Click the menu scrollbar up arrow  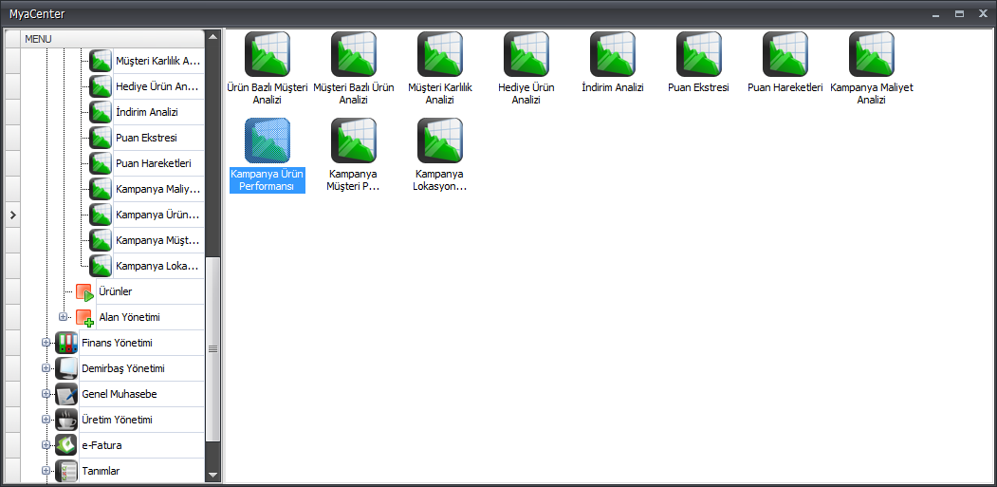[x=213, y=36]
